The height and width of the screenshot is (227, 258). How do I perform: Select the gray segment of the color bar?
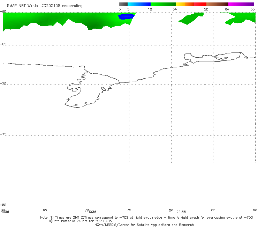123,4
